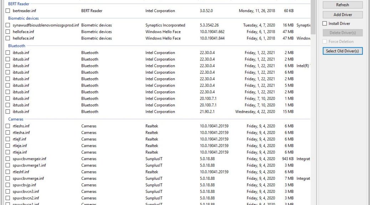
Task: Check the spuvcbvcn2.inf driver box
Action: [x=8, y=198]
